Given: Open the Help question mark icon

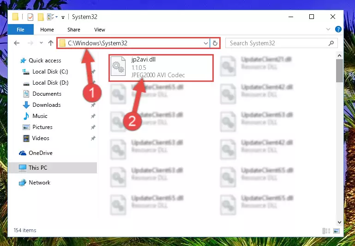Looking at the screenshot, I should click(x=338, y=29).
